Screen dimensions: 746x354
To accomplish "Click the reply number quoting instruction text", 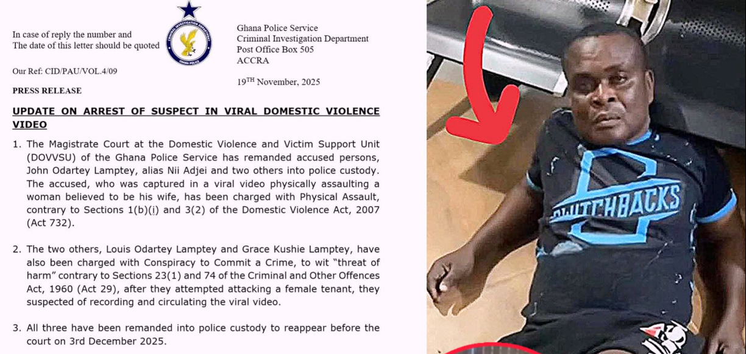I will [x=85, y=40].
